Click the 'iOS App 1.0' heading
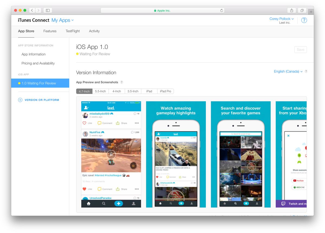Viewport: 325px width, 233px height. pyautogui.click(x=92, y=47)
